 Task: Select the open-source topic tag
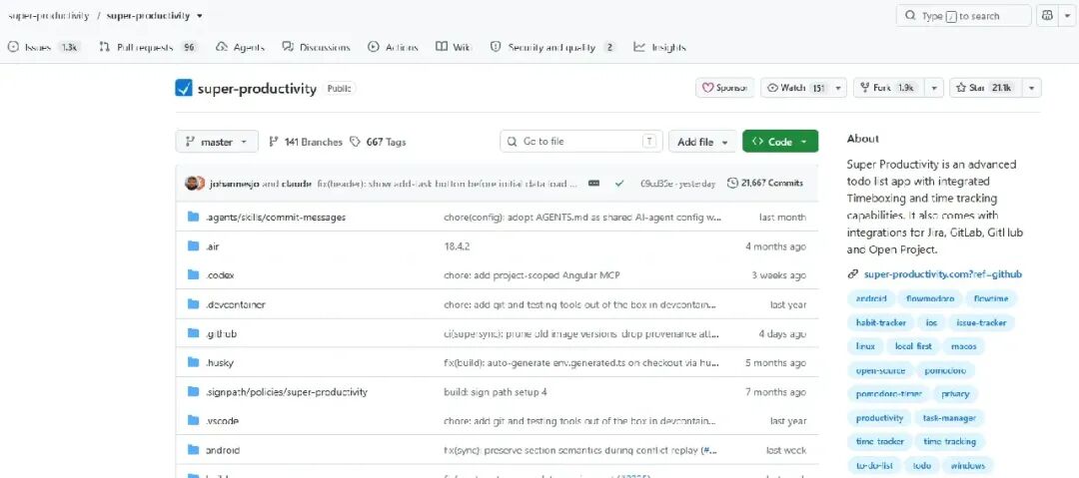pos(880,370)
